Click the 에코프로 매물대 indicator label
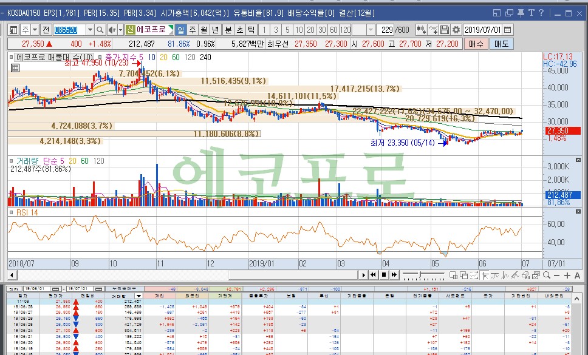Viewport: 588px width, 355px height. coord(54,57)
